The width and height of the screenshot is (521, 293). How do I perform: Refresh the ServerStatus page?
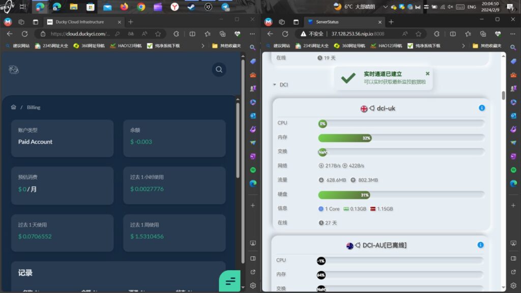(285, 34)
